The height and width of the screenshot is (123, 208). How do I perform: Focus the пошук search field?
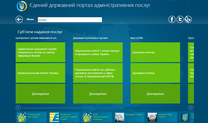[70, 20]
